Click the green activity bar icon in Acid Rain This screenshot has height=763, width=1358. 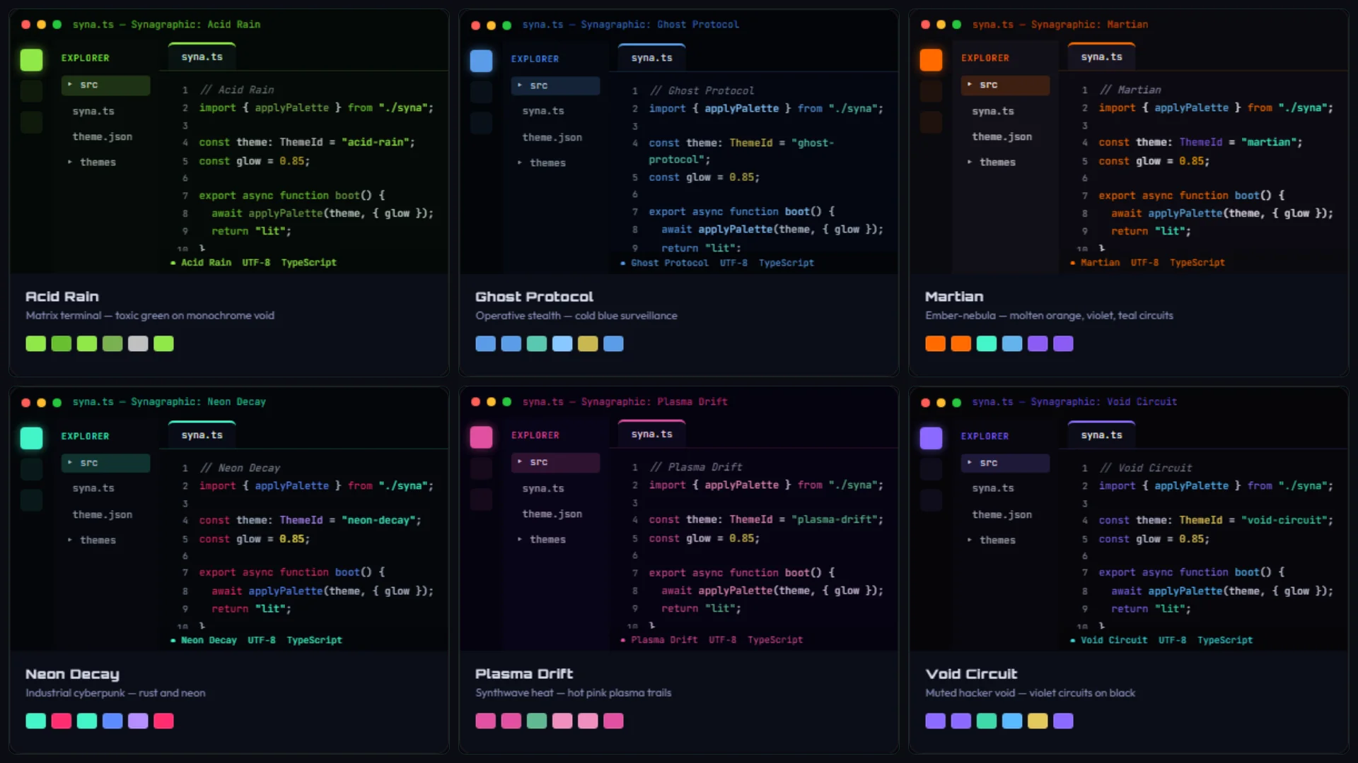pos(31,60)
